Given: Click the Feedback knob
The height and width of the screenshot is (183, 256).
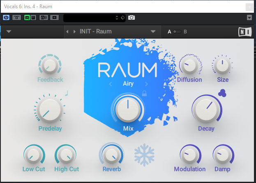Looking at the screenshot, I should (50, 66).
